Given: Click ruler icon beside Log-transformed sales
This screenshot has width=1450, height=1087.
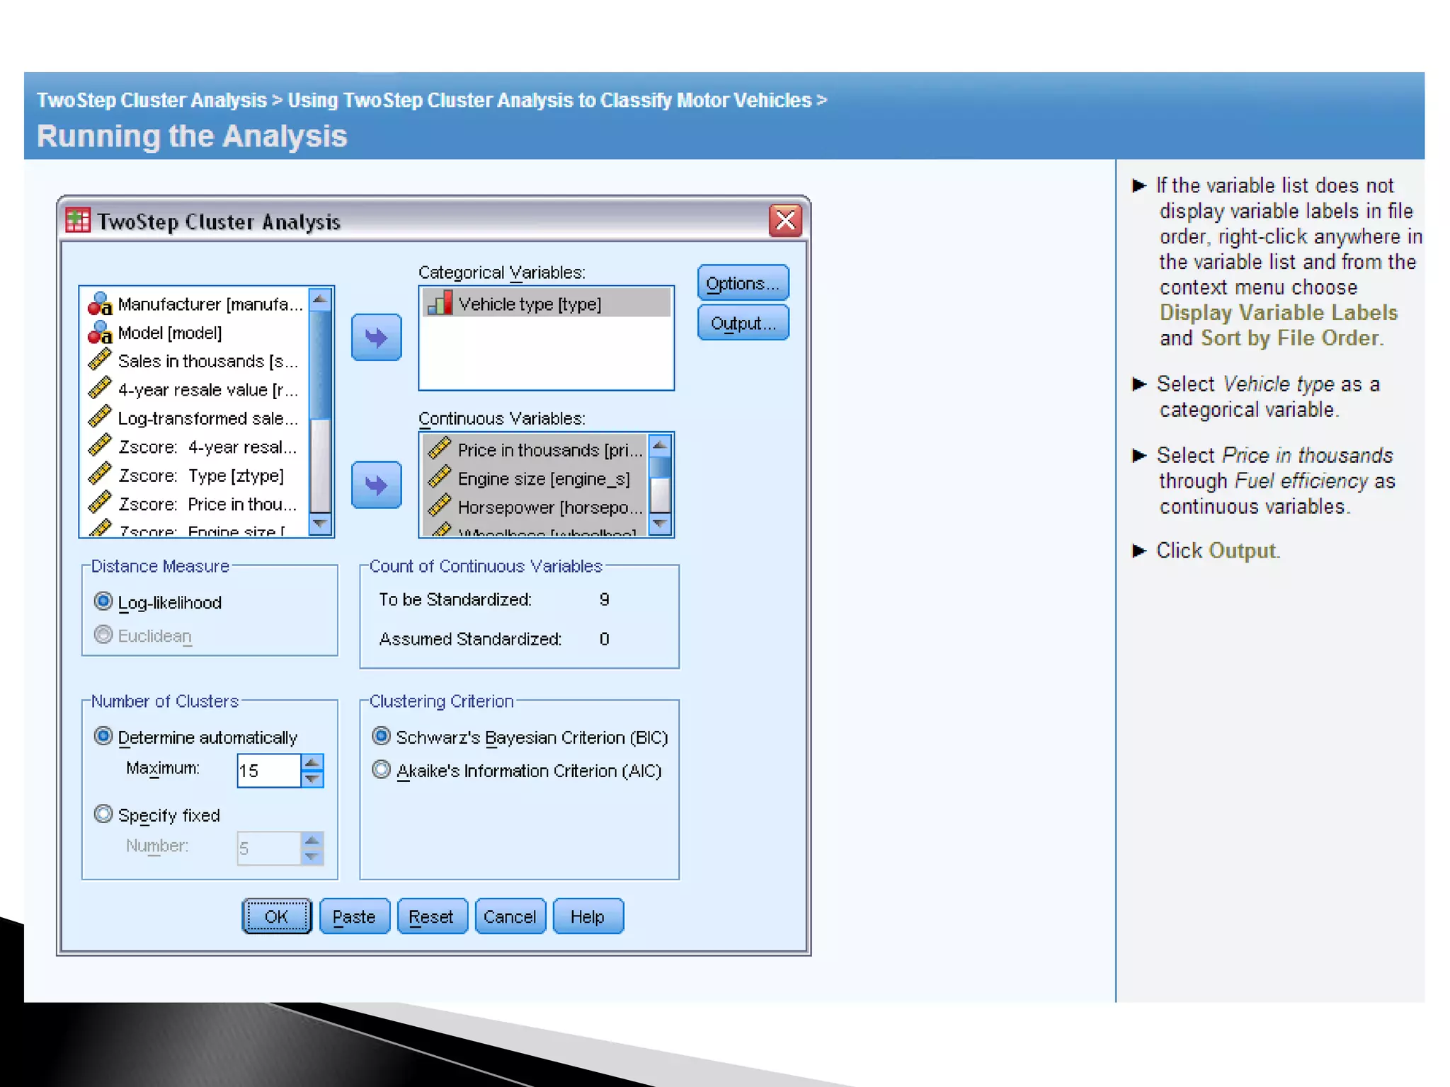Looking at the screenshot, I should coord(100,418).
